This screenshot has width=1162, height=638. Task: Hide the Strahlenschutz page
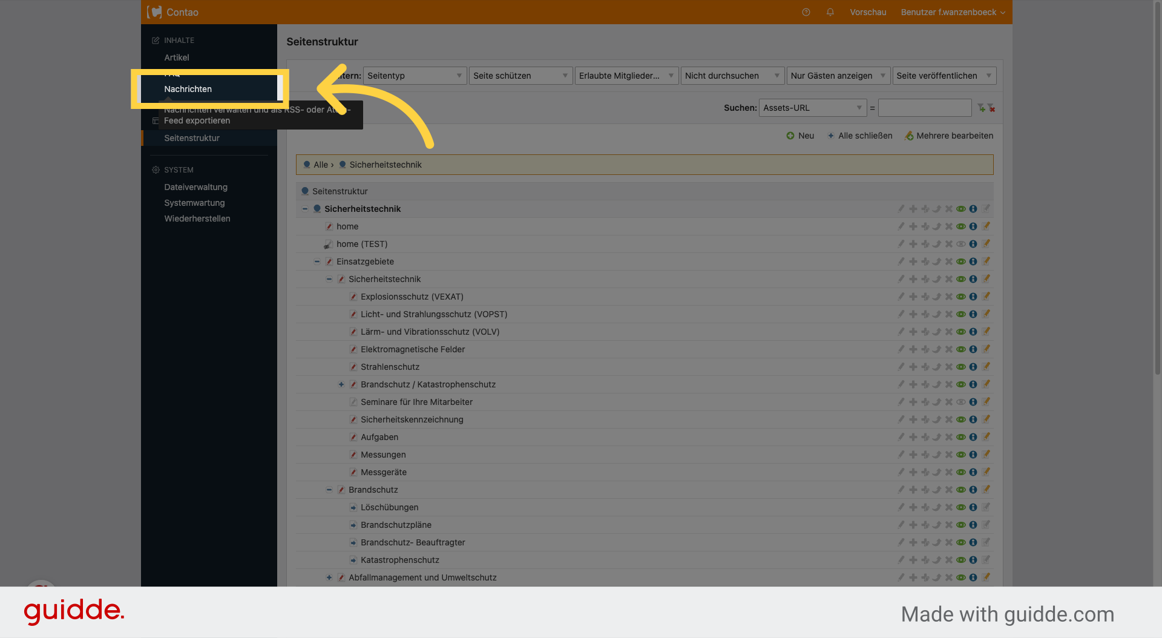pyautogui.click(x=961, y=367)
